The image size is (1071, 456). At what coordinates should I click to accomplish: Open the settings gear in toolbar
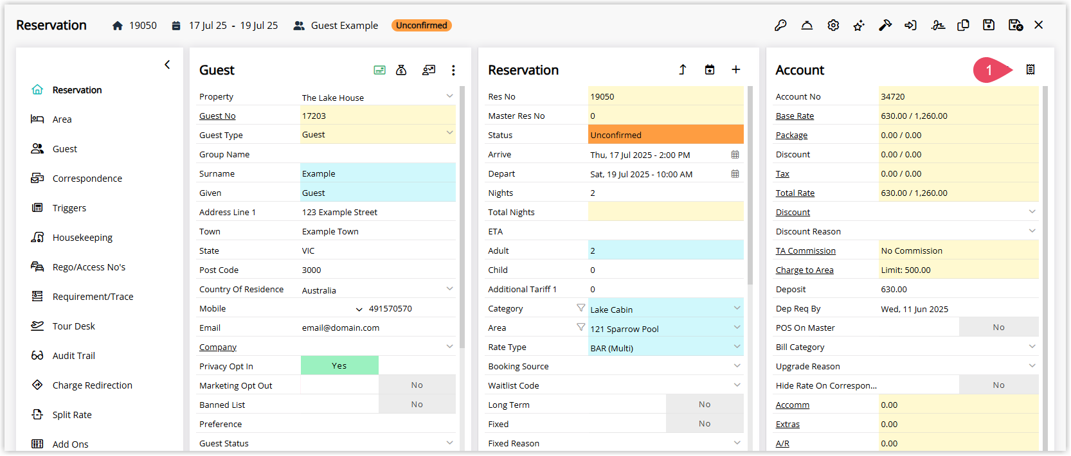[833, 25]
